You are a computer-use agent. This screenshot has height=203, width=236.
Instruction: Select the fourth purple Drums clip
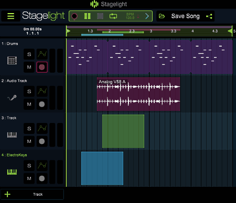click(x=212, y=57)
